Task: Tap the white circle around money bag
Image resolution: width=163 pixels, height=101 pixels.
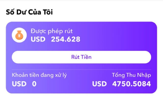Action: point(19,35)
